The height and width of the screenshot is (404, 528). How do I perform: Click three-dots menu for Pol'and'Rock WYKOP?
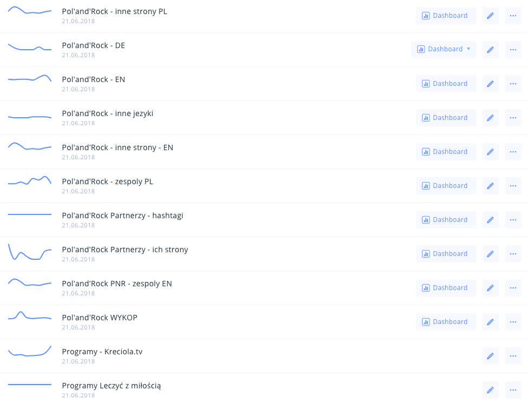tap(513, 322)
